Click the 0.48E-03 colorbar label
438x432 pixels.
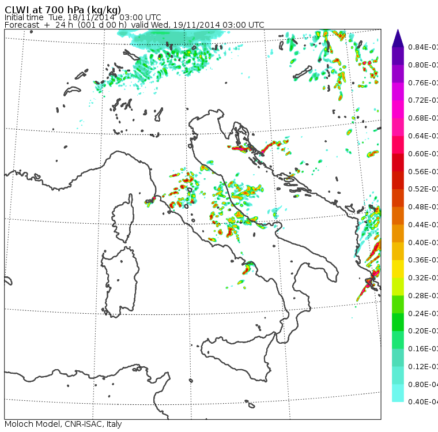point(423,207)
